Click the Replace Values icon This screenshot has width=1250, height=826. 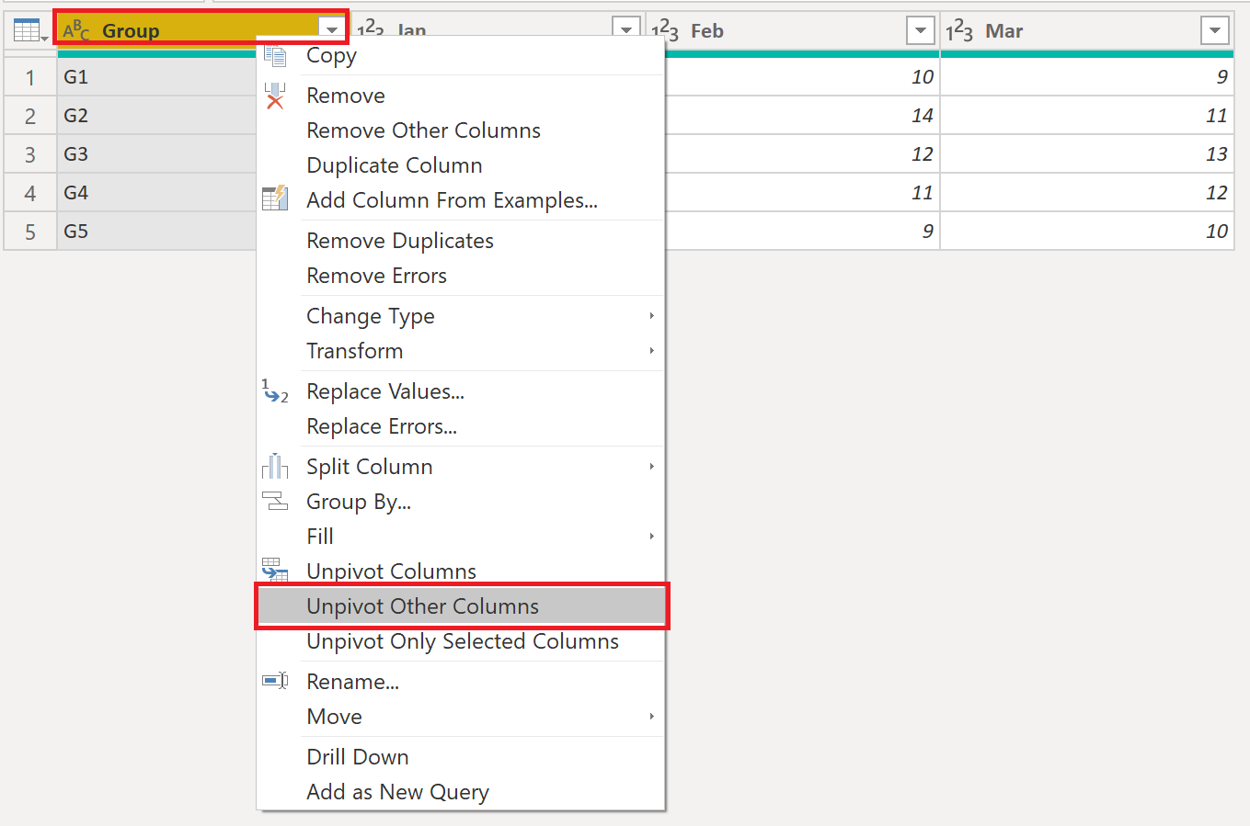click(275, 391)
